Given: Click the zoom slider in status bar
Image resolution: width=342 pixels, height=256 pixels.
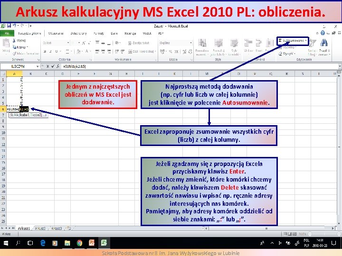Looking at the screenshot, I should (324, 234).
